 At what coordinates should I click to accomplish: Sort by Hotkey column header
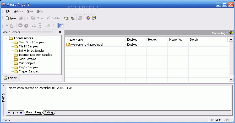(x=157, y=40)
